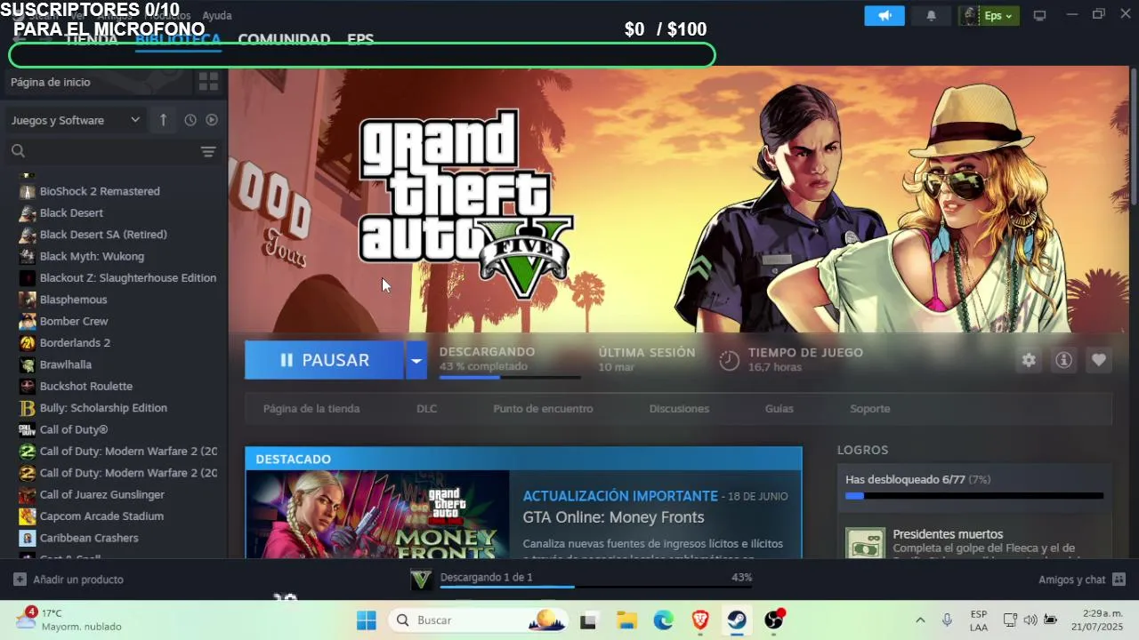
Task: Select Bomber Crew in library list
Action: (74, 321)
